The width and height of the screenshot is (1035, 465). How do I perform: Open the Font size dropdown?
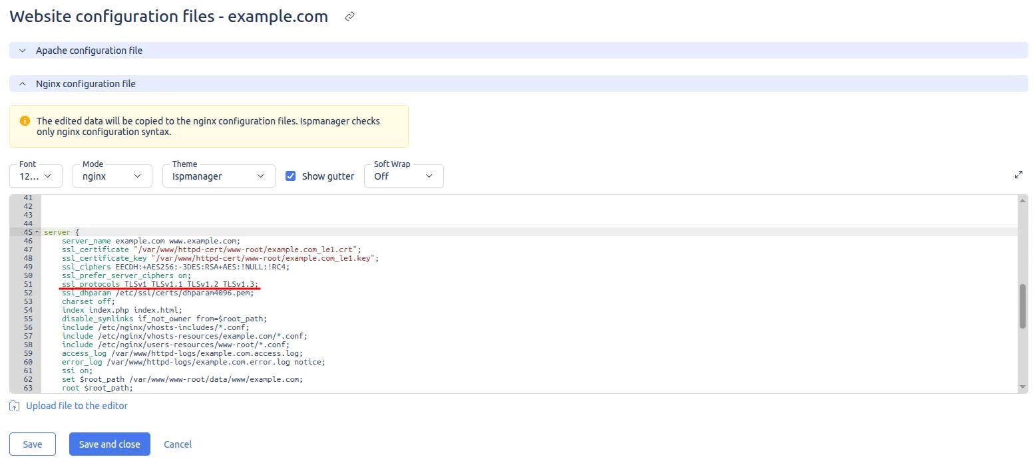(x=36, y=176)
